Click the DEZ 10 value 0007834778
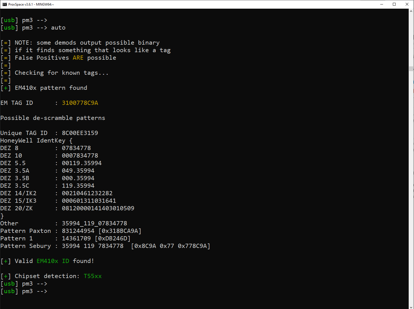This screenshot has height=309, width=414. 80,156
